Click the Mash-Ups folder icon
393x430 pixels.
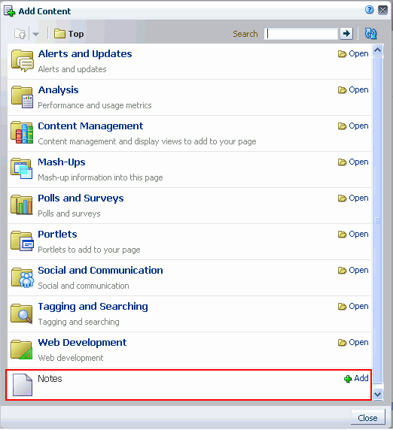[22, 168]
